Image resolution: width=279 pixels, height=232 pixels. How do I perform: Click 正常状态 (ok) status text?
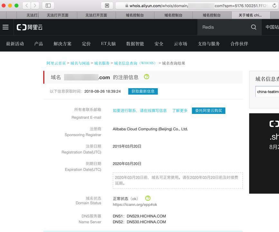tap(125, 199)
